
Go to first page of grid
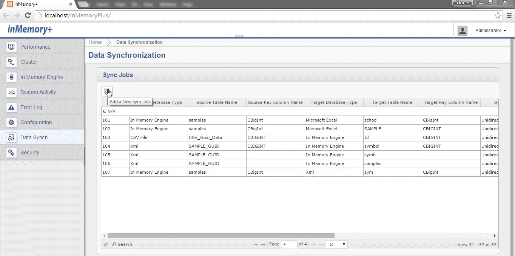(256, 244)
